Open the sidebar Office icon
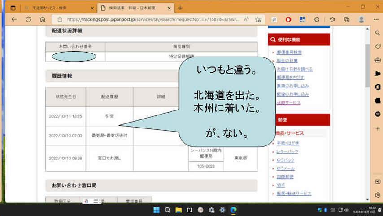The height and width of the screenshot is (216, 383). 378,87
